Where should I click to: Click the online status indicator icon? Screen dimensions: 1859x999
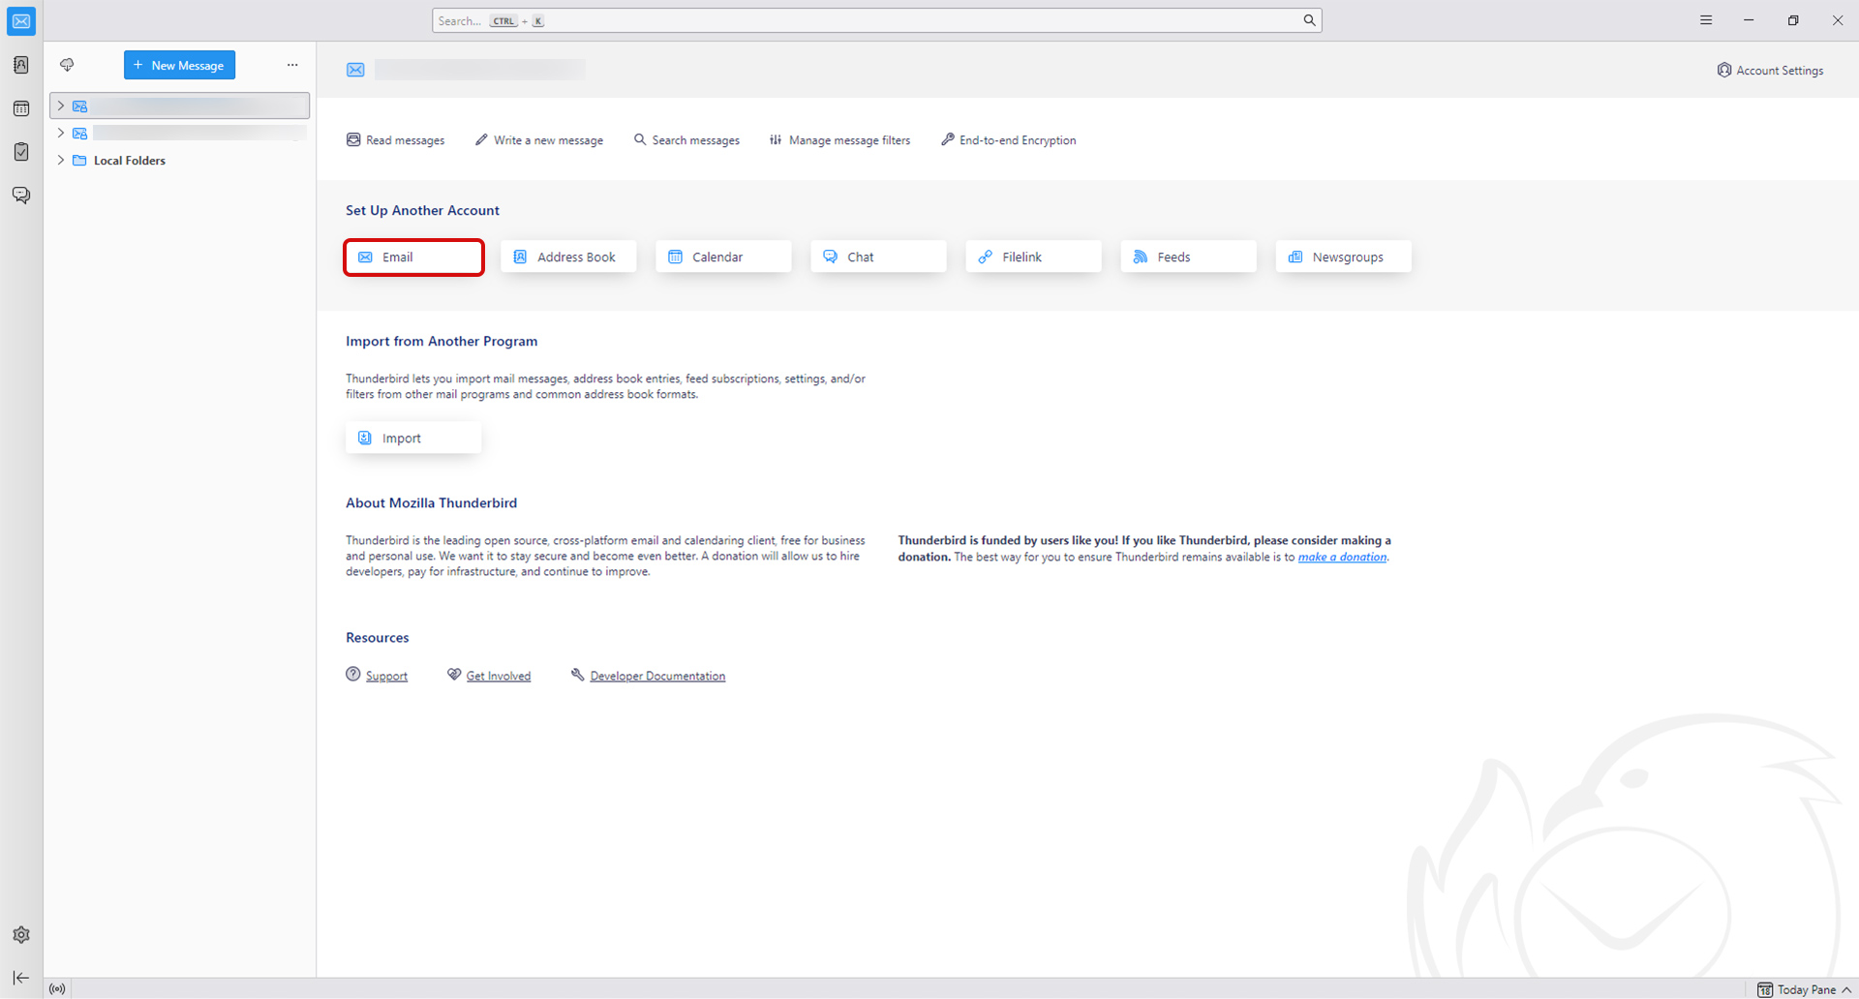pyautogui.click(x=58, y=988)
